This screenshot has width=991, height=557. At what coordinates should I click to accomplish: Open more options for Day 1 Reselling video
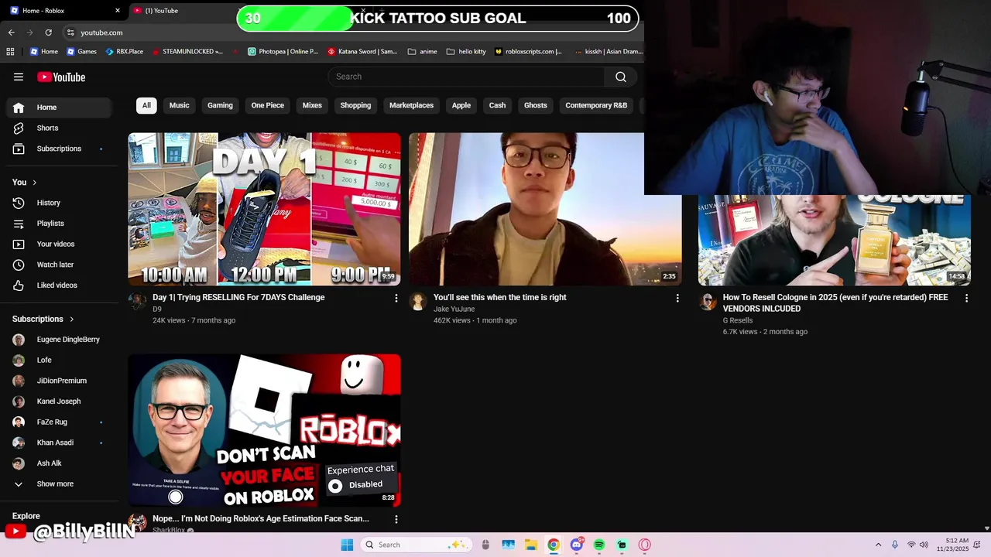tap(396, 298)
